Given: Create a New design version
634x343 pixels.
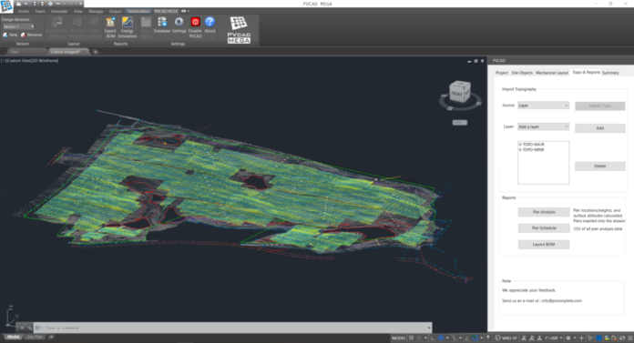Looking at the screenshot, I should [x=10, y=35].
